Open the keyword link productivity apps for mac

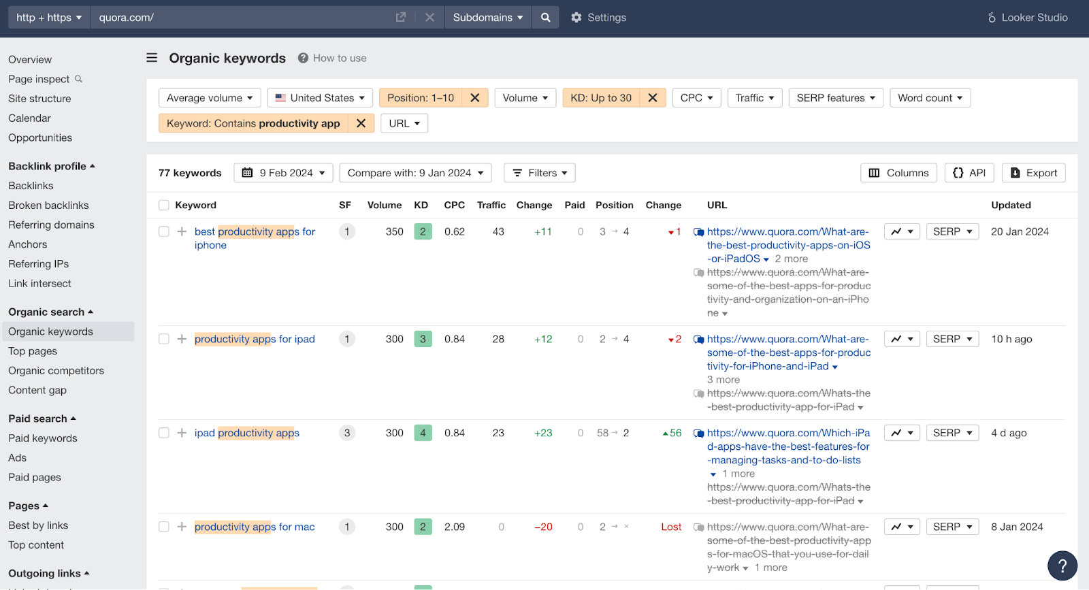click(255, 527)
